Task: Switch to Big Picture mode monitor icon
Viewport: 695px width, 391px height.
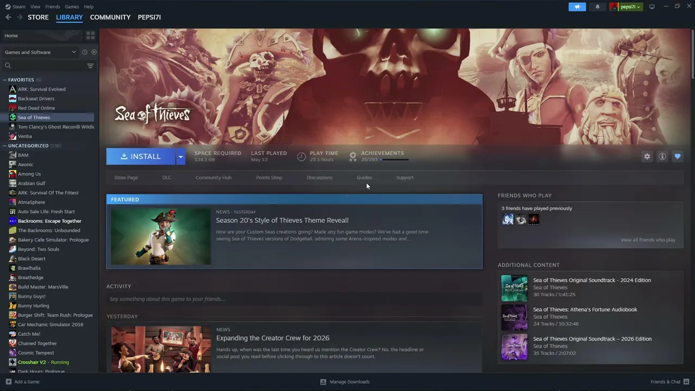Action: coord(652,7)
